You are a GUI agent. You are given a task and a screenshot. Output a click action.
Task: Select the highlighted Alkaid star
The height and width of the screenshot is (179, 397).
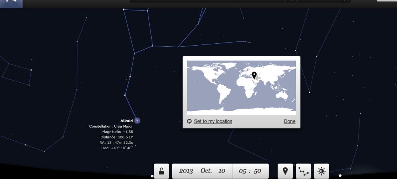click(x=137, y=121)
